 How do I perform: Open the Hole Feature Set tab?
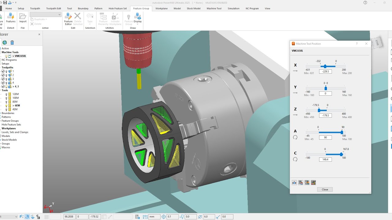(117, 9)
